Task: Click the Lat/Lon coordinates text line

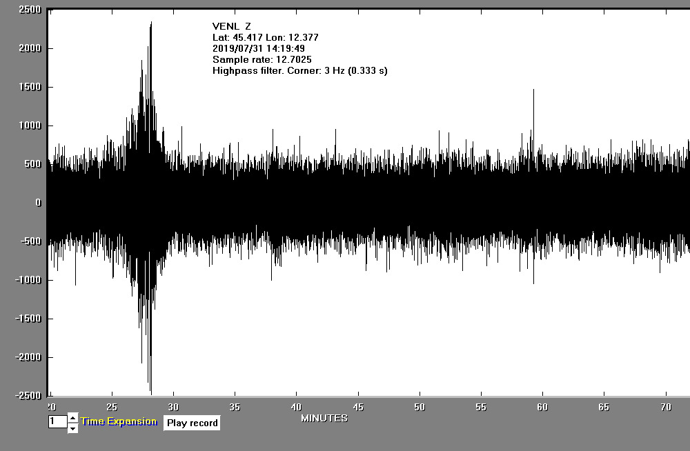Action: [x=265, y=37]
